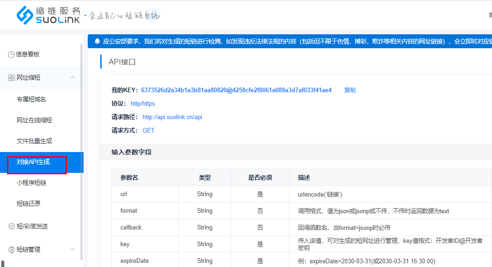Image resolution: width=492 pixels, height=267 pixels.
Task: Click the 复制 link to copy KEY
Action: [350, 90]
